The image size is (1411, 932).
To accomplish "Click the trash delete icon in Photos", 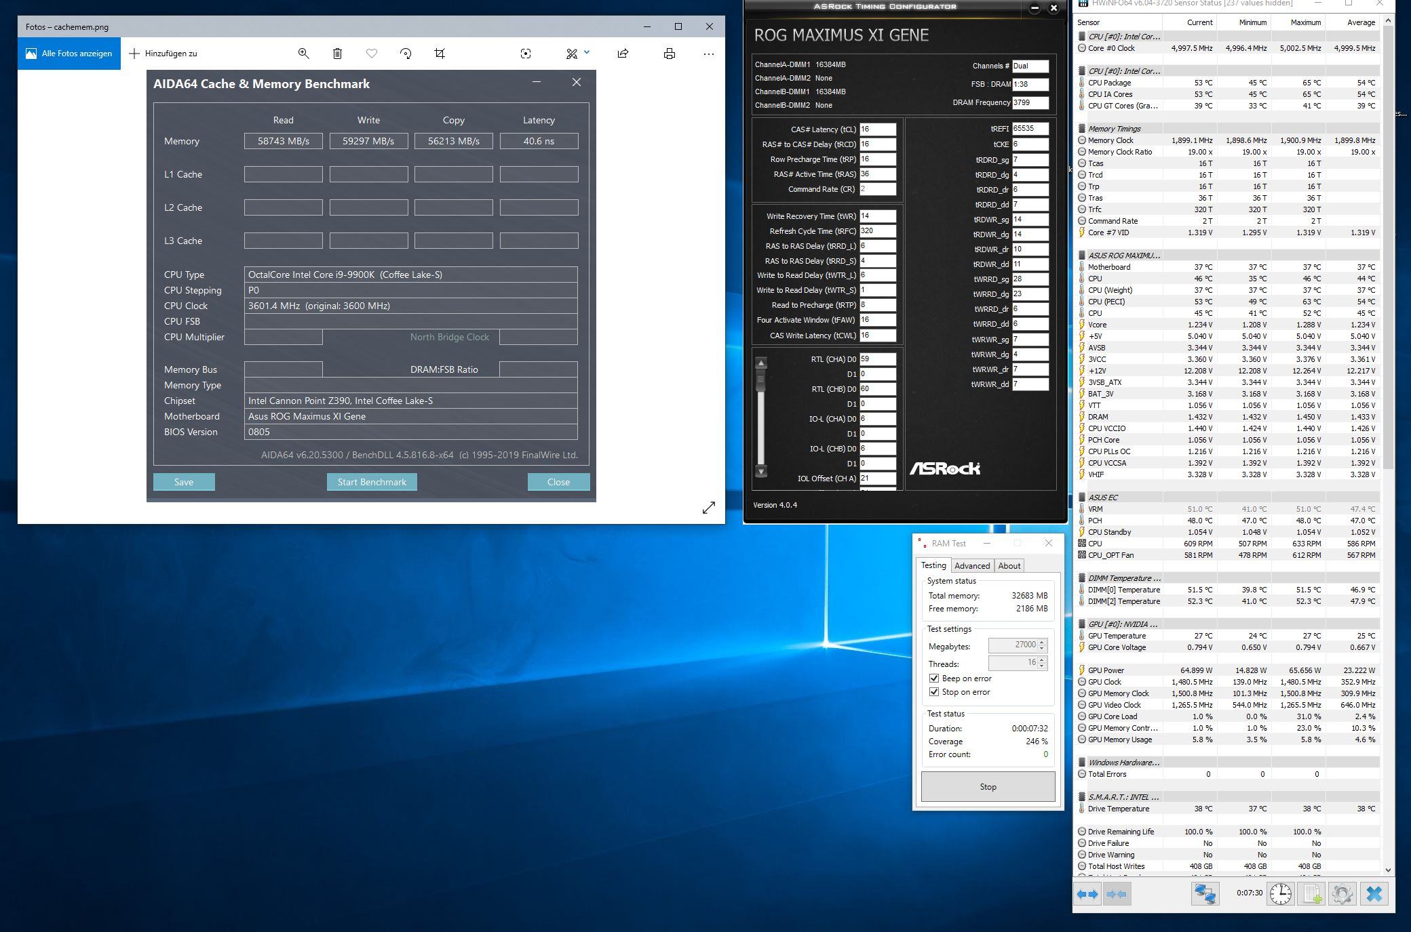I will click(x=337, y=54).
